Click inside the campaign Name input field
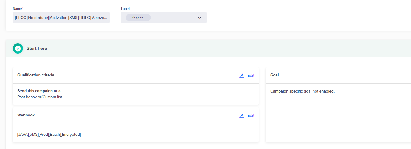Image resolution: width=411 pixels, height=149 pixels. pos(61,18)
